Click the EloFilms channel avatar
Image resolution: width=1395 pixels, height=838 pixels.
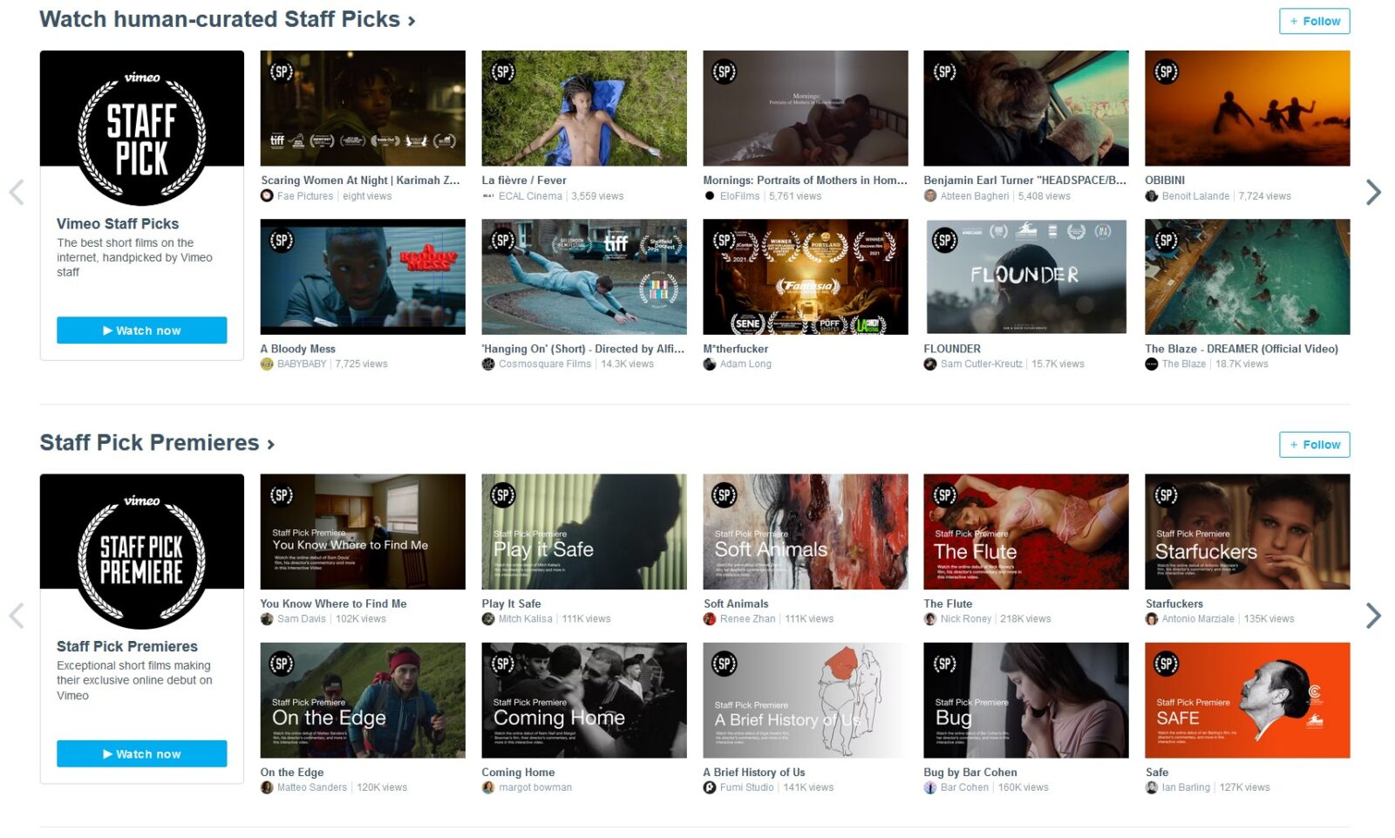point(709,196)
